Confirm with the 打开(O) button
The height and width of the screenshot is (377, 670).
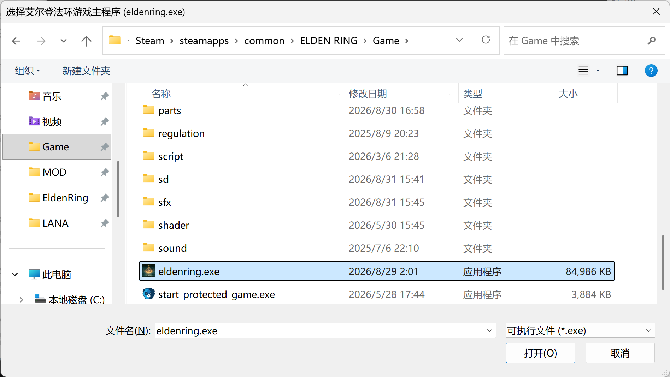540,353
